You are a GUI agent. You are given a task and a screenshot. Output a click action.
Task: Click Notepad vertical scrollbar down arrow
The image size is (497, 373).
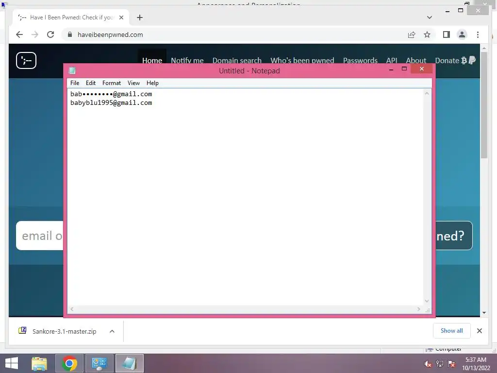pos(427,301)
